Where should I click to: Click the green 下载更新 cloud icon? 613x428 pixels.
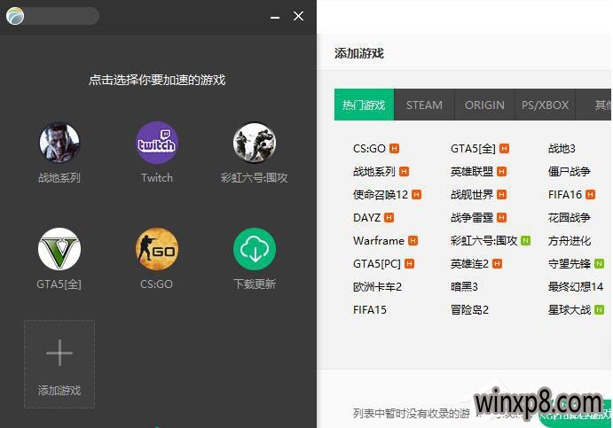coord(255,249)
